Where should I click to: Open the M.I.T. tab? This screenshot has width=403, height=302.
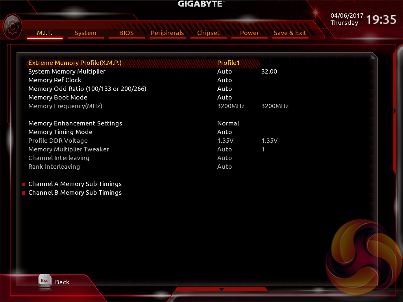pyautogui.click(x=45, y=33)
